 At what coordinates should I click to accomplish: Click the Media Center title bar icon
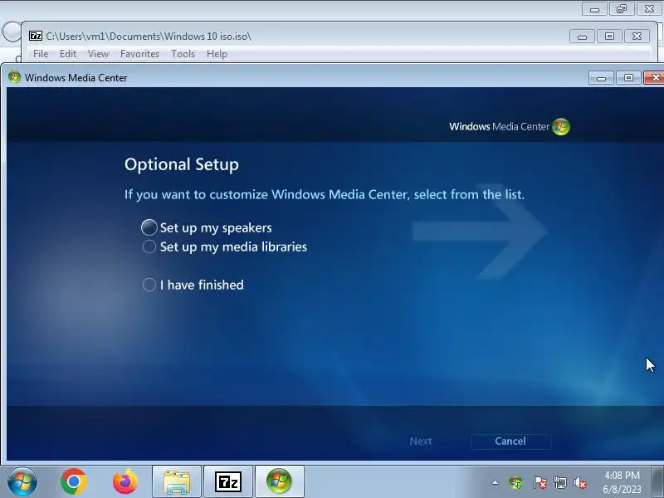14,77
